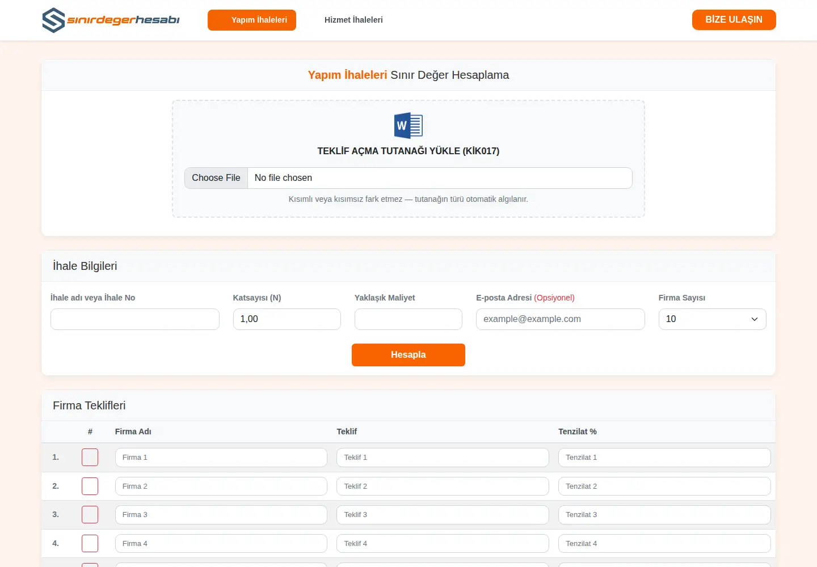This screenshot has width=817, height=567.
Task: Click the Teklif 2 input field
Action: pos(443,486)
